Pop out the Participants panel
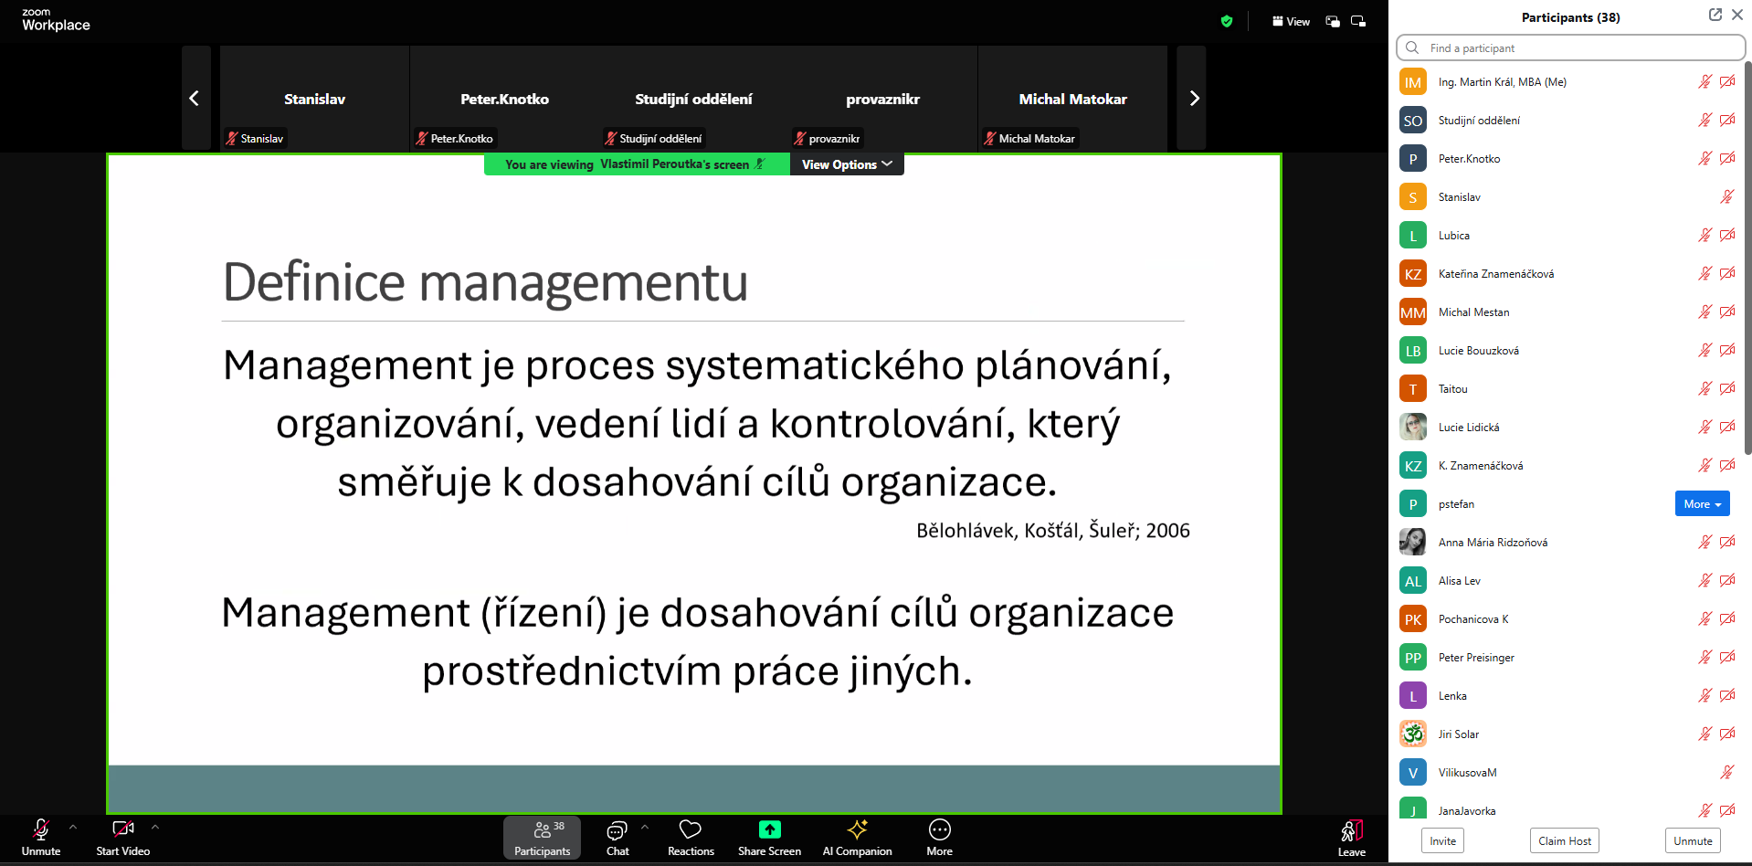 coord(1715,15)
